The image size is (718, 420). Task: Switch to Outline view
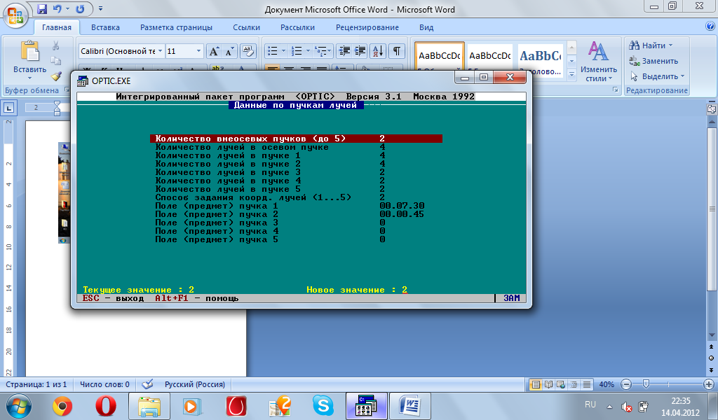click(x=574, y=384)
